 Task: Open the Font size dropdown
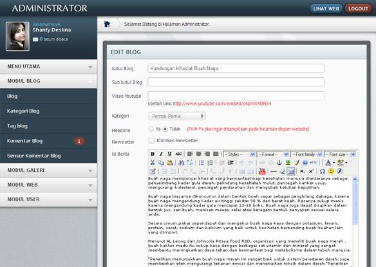[x=340, y=154]
